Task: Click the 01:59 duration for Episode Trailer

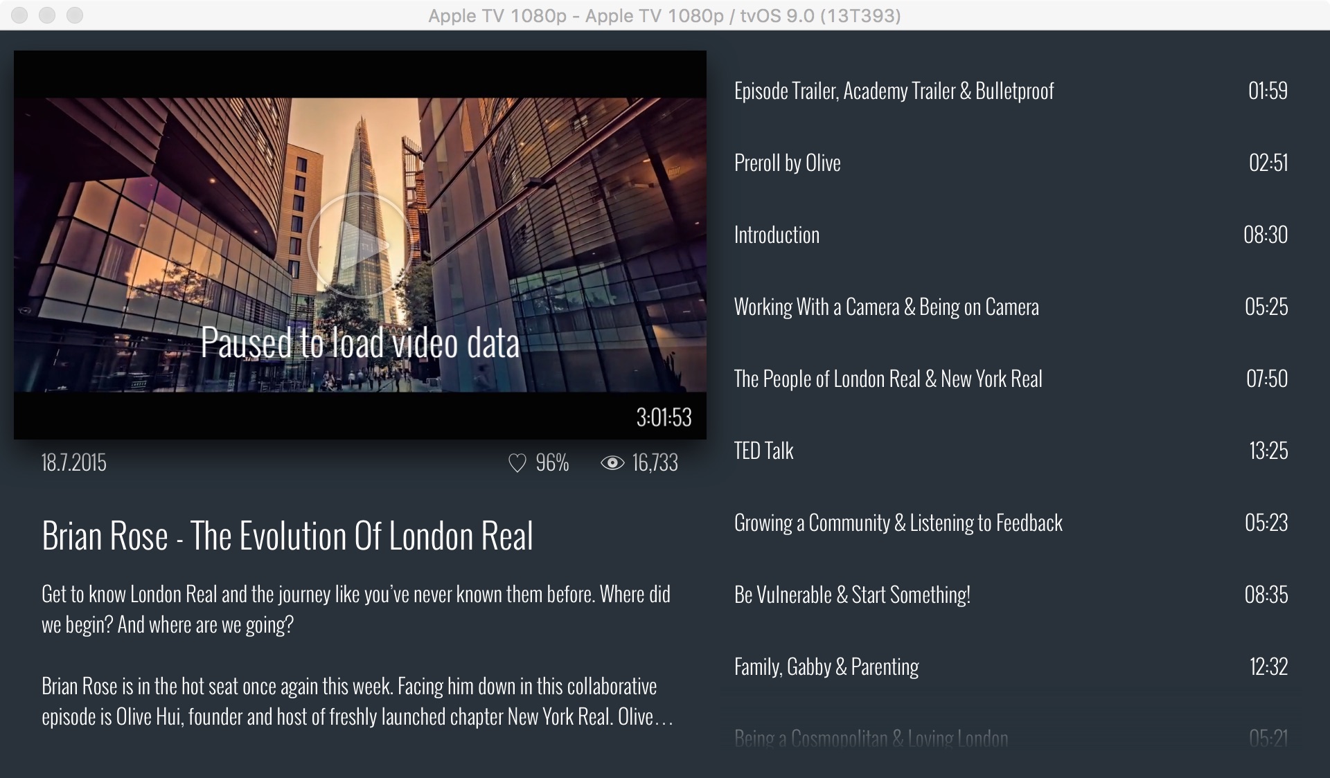Action: point(1268,91)
